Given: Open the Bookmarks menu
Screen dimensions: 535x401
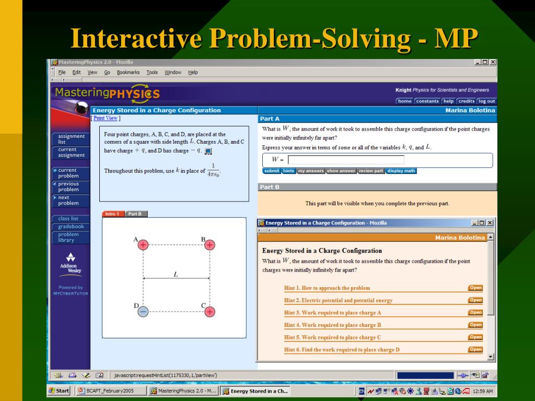Looking at the screenshot, I should [x=129, y=72].
